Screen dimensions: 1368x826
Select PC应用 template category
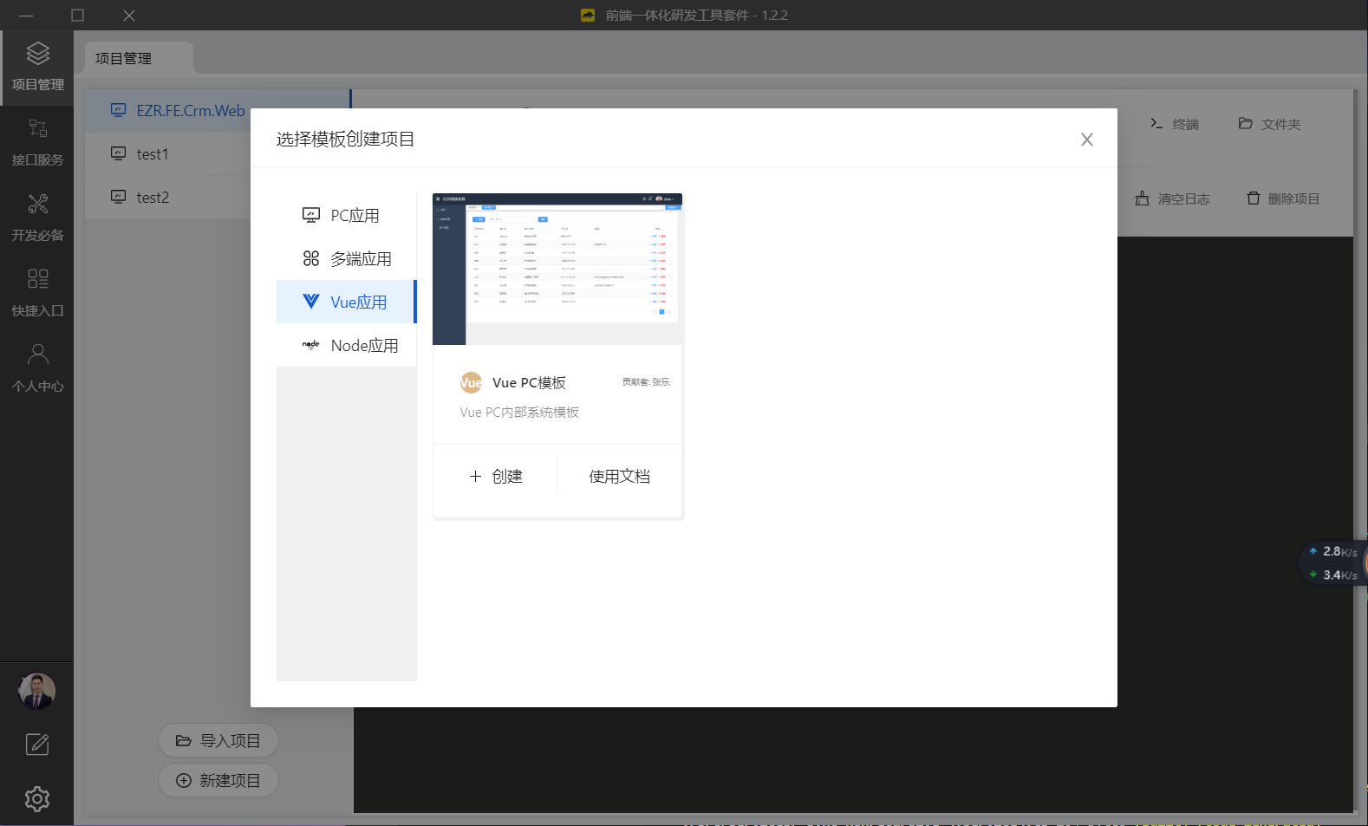pos(347,215)
